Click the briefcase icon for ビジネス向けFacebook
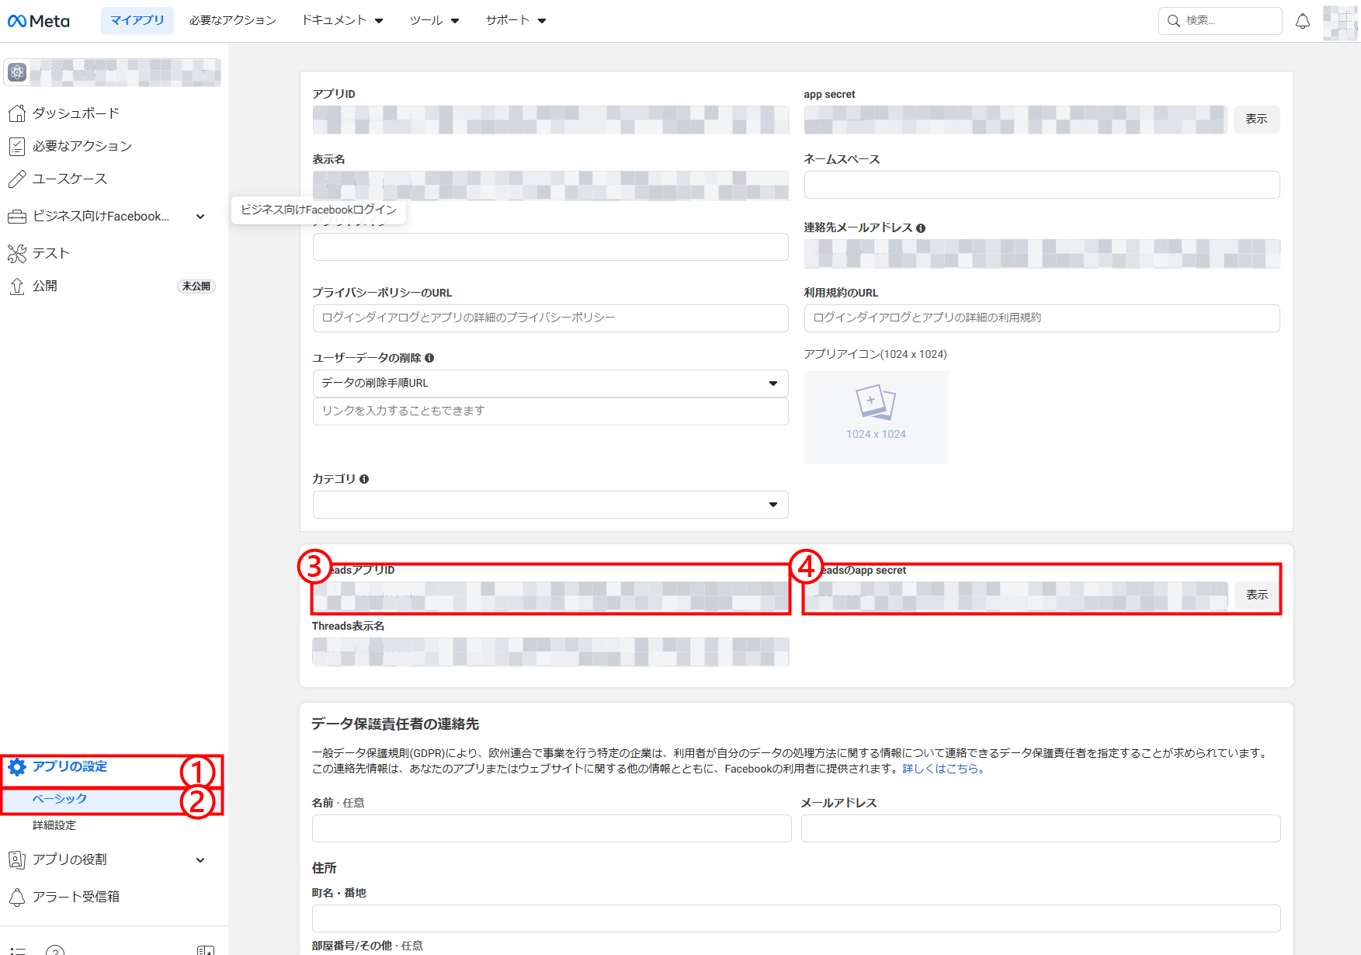This screenshot has height=955, width=1361. (16, 217)
